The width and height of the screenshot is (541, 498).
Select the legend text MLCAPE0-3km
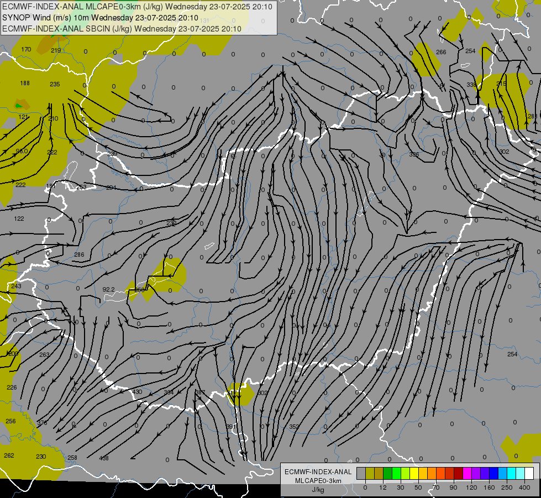pyautogui.click(x=318, y=481)
